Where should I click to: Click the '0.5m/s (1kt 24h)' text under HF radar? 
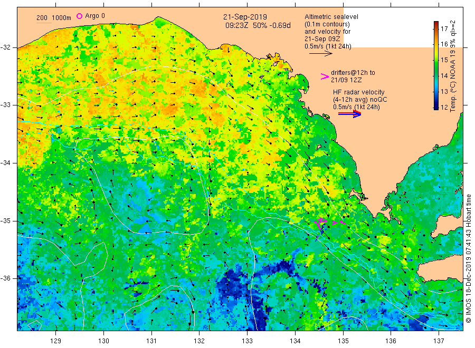(x=356, y=107)
